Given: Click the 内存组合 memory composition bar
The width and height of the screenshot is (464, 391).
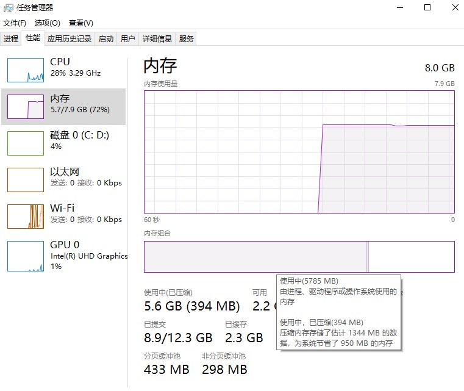Looking at the screenshot, I should coord(299,257).
